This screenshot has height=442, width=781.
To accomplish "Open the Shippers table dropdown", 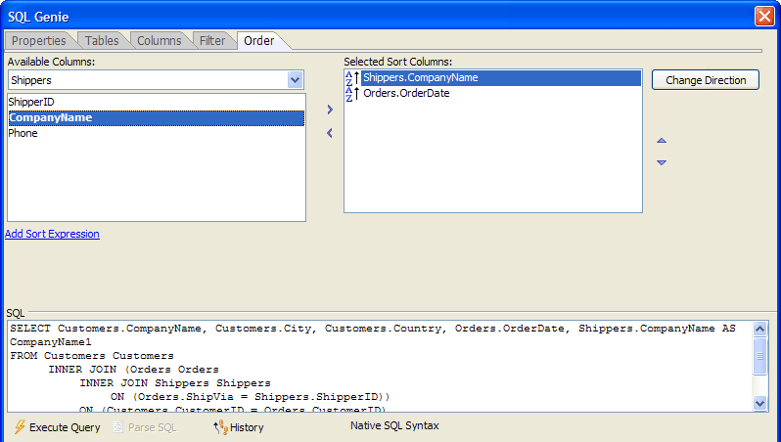I will 295,79.
